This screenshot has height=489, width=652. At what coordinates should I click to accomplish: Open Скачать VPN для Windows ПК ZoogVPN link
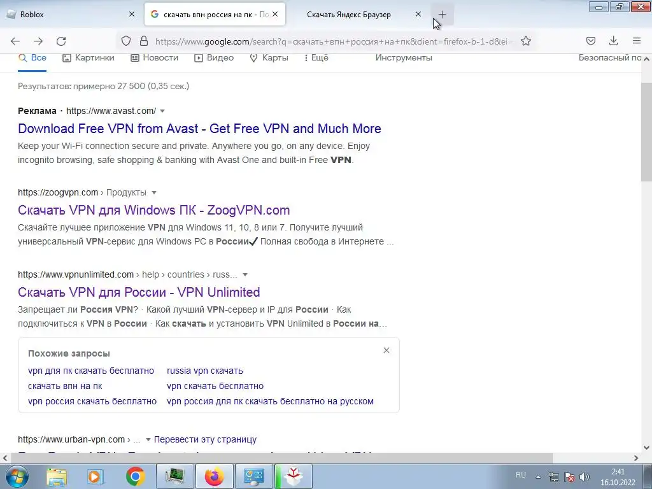154,210
